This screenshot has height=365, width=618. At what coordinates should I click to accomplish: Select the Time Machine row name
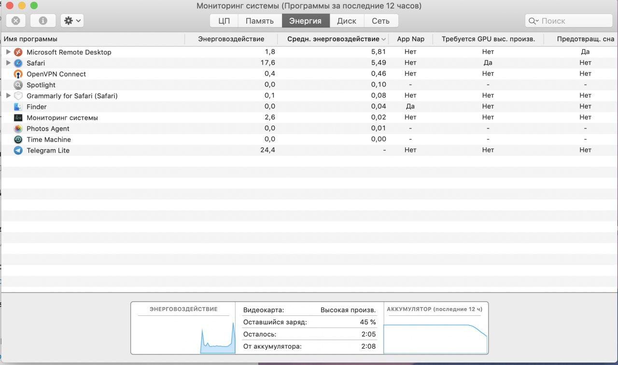pyautogui.click(x=49, y=140)
